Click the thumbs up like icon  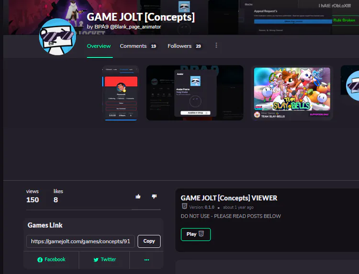pyautogui.click(x=138, y=197)
